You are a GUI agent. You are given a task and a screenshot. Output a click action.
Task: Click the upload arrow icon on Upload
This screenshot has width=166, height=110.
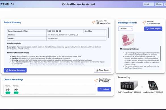(101, 89)
